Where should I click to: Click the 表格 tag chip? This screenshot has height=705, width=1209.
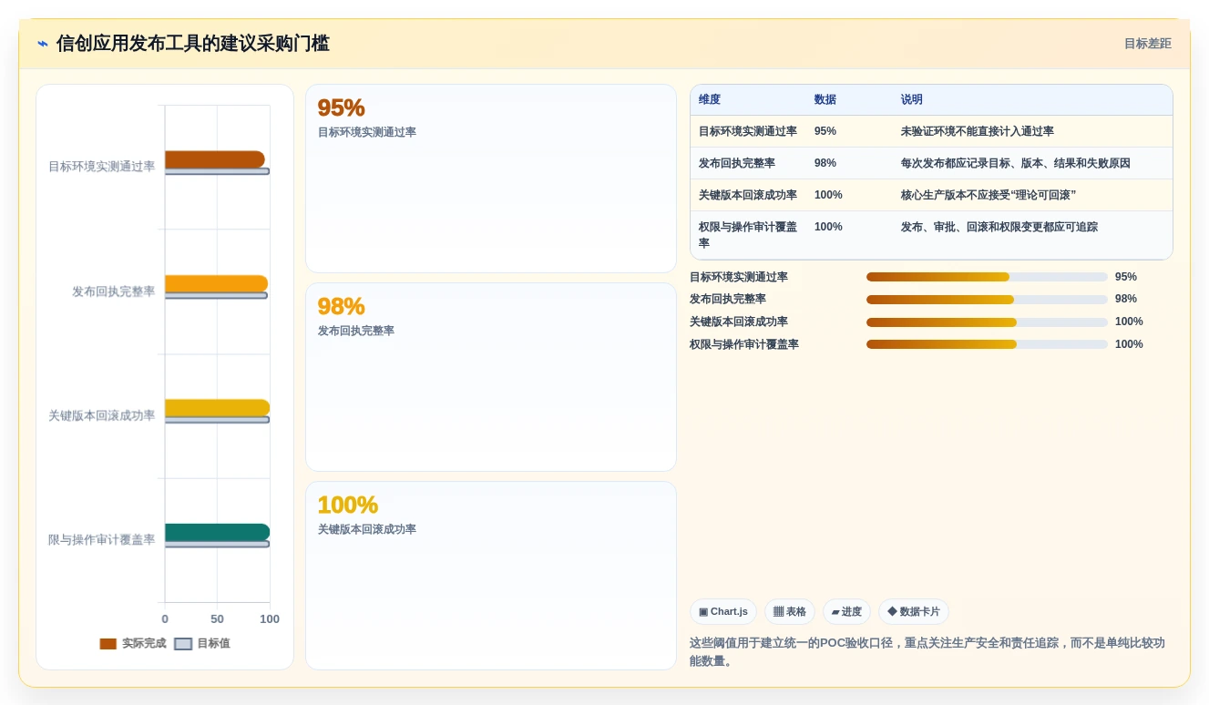[790, 612]
